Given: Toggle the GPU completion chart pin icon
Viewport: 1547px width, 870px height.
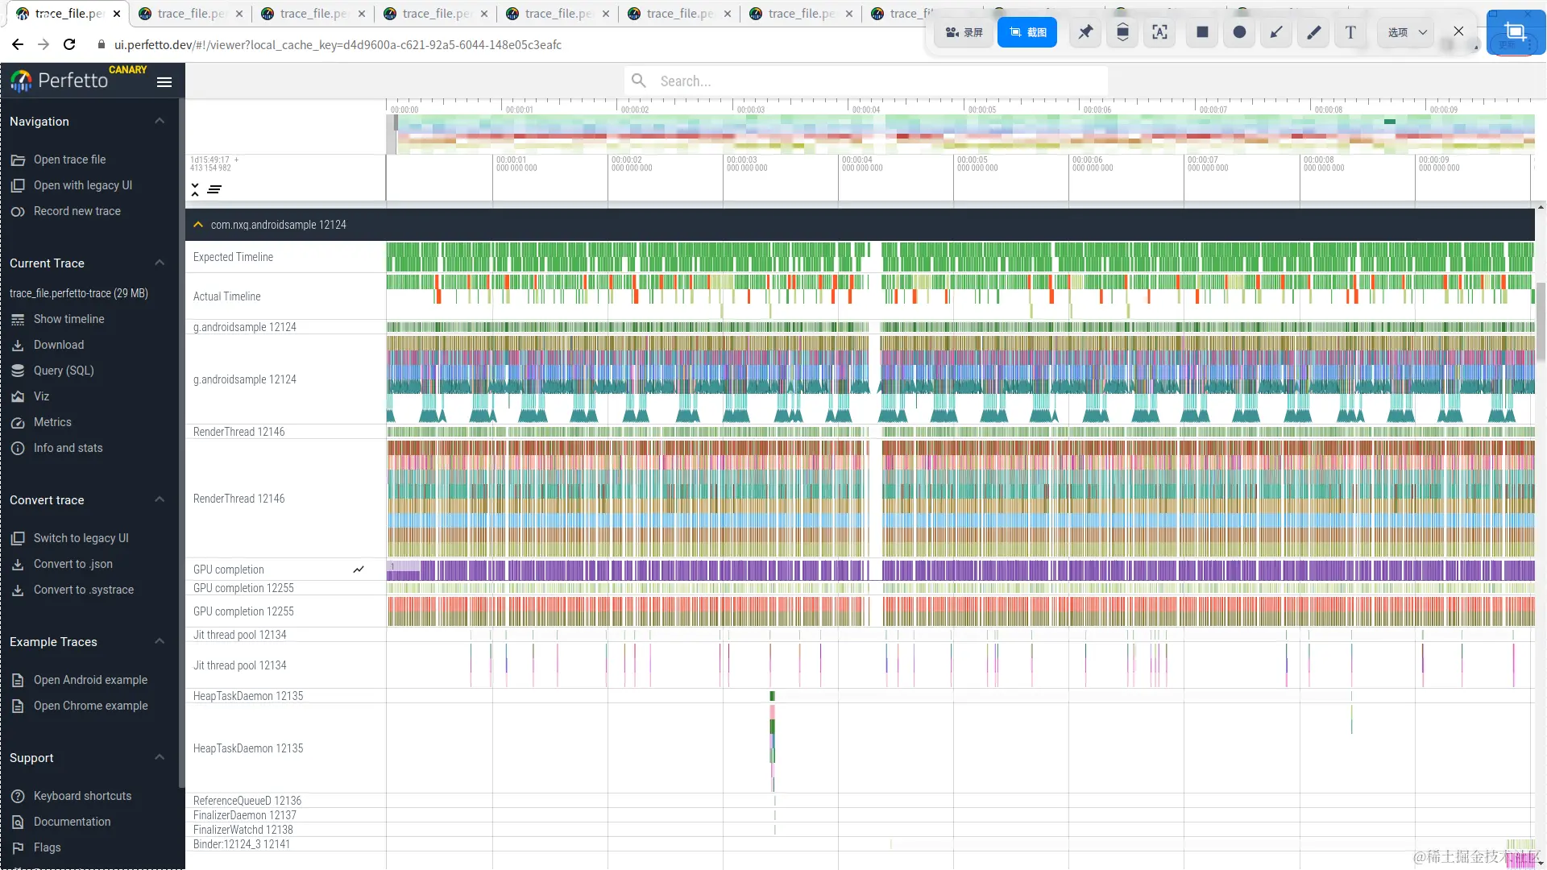Looking at the screenshot, I should point(359,570).
